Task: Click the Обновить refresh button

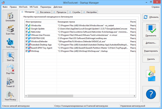Action: (151, 17)
